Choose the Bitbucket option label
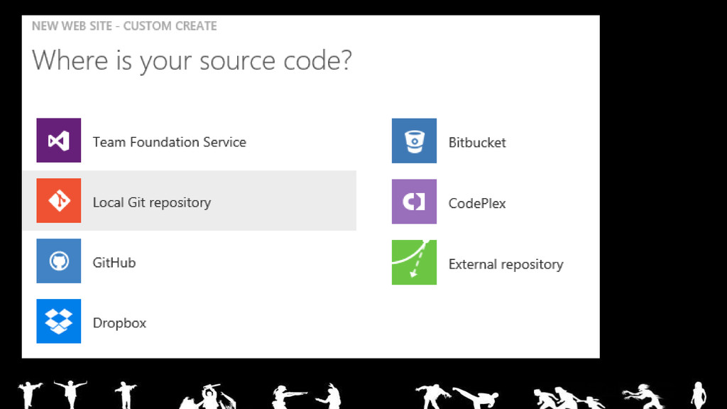The height and width of the screenshot is (409, 727). click(477, 143)
